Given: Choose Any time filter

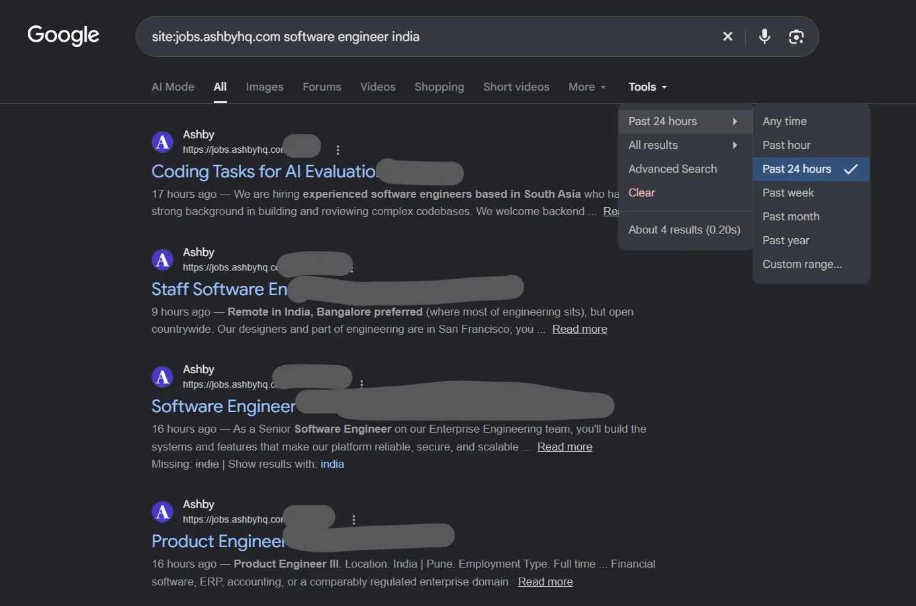Looking at the screenshot, I should [x=811, y=121].
